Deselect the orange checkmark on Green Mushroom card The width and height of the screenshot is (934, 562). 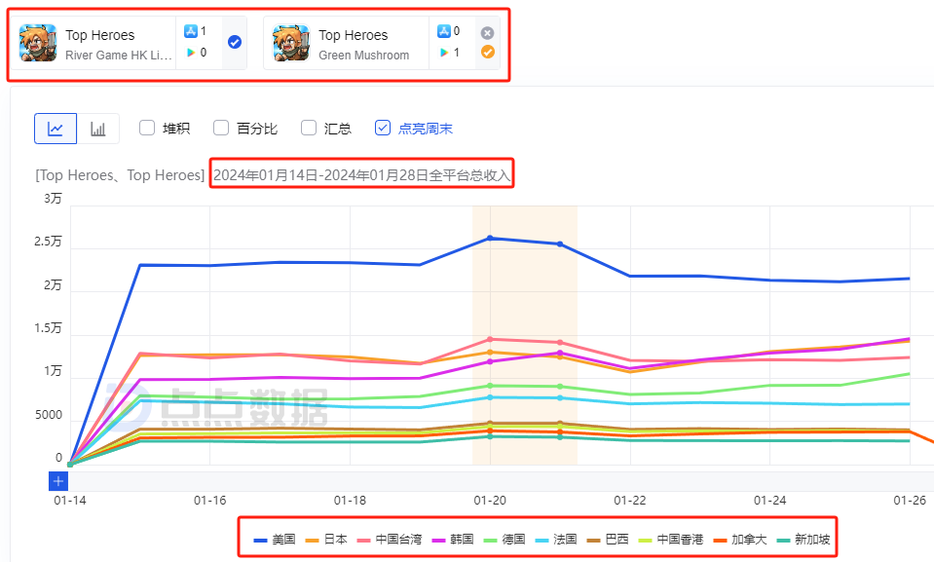(x=488, y=52)
